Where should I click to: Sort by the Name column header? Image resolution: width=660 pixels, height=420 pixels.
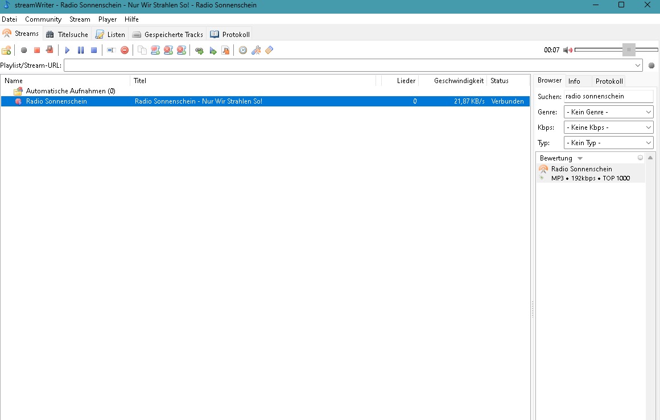[x=67, y=81]
